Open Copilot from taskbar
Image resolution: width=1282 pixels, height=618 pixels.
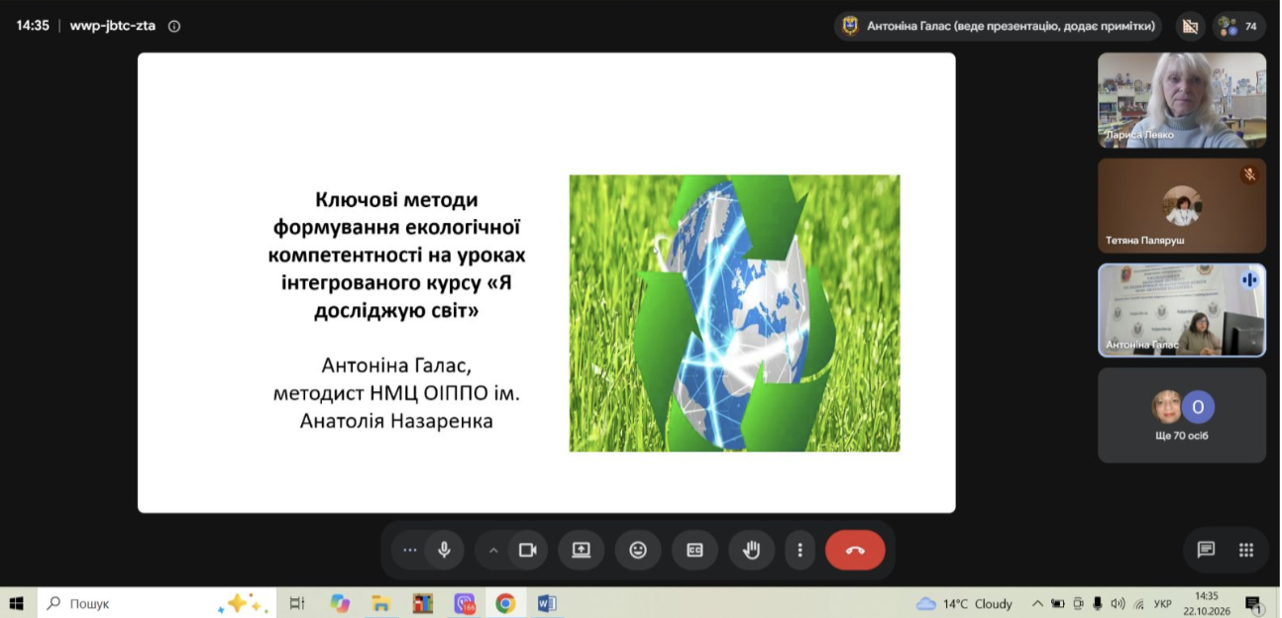tap(340, 603)
